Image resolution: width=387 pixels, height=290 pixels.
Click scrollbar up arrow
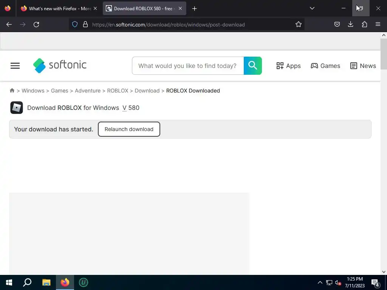[x=384, y=35]
